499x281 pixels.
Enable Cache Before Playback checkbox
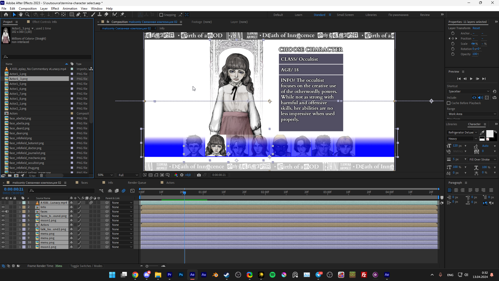449,103
